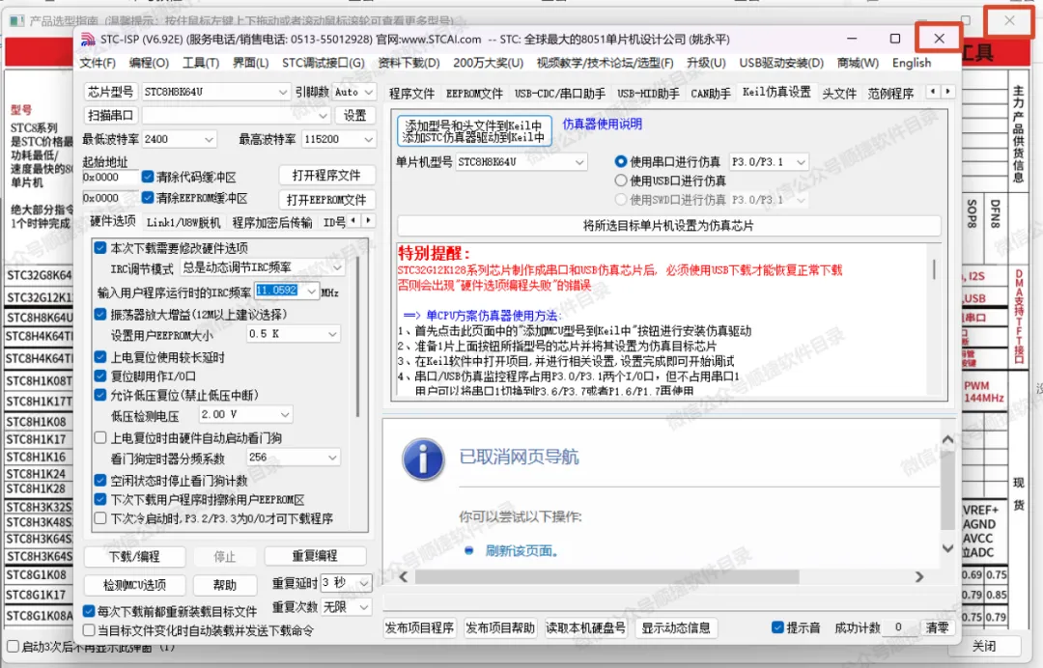
Task: Switch to the CAN助手 tab
Action: 711,93
